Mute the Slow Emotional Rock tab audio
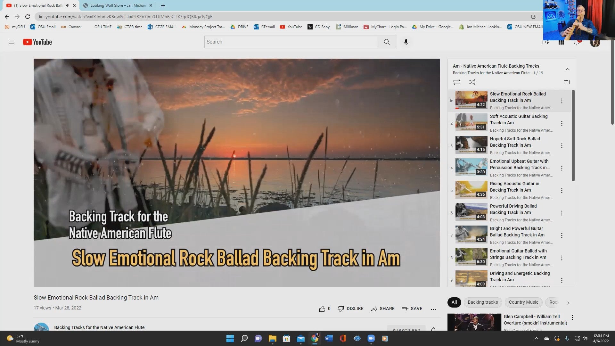This screenshot has width=615, height=346. click(x=67, y=5)
